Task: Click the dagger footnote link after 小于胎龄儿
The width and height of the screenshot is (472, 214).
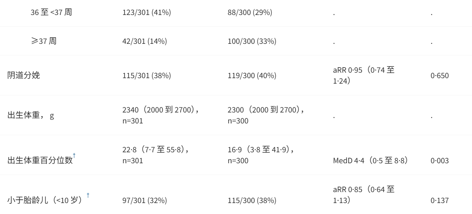Action: tap(88, 195)
